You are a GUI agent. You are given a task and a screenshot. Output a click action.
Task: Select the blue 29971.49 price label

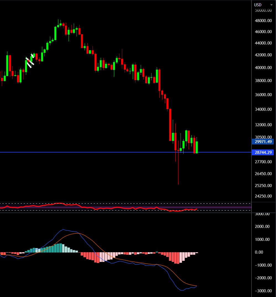click(263, 142)
